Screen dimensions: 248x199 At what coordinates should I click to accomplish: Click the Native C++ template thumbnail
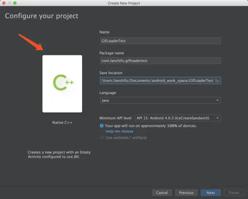coord(62,84)
